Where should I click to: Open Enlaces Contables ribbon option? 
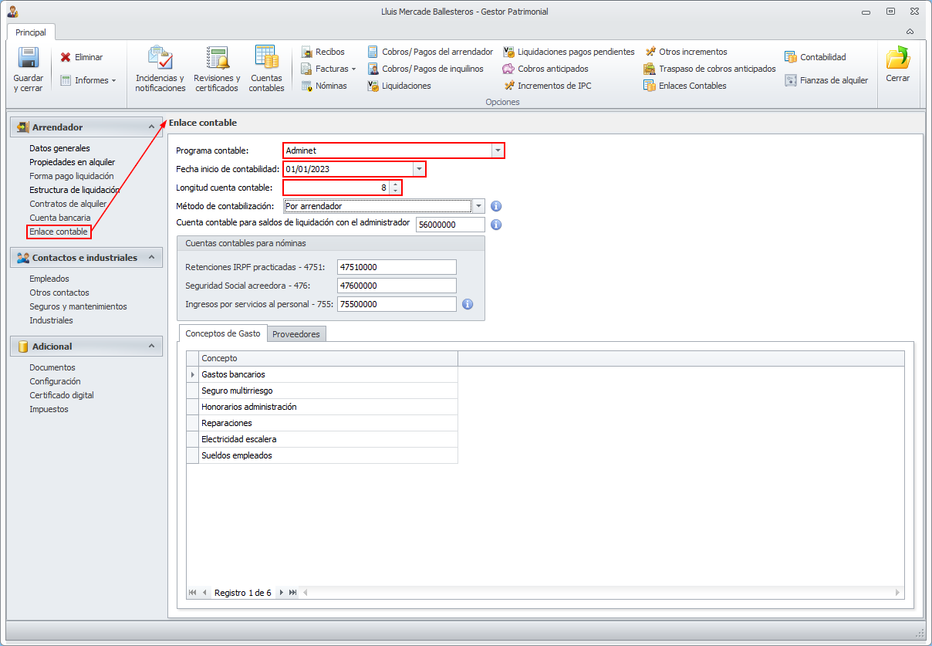[686, 86]
